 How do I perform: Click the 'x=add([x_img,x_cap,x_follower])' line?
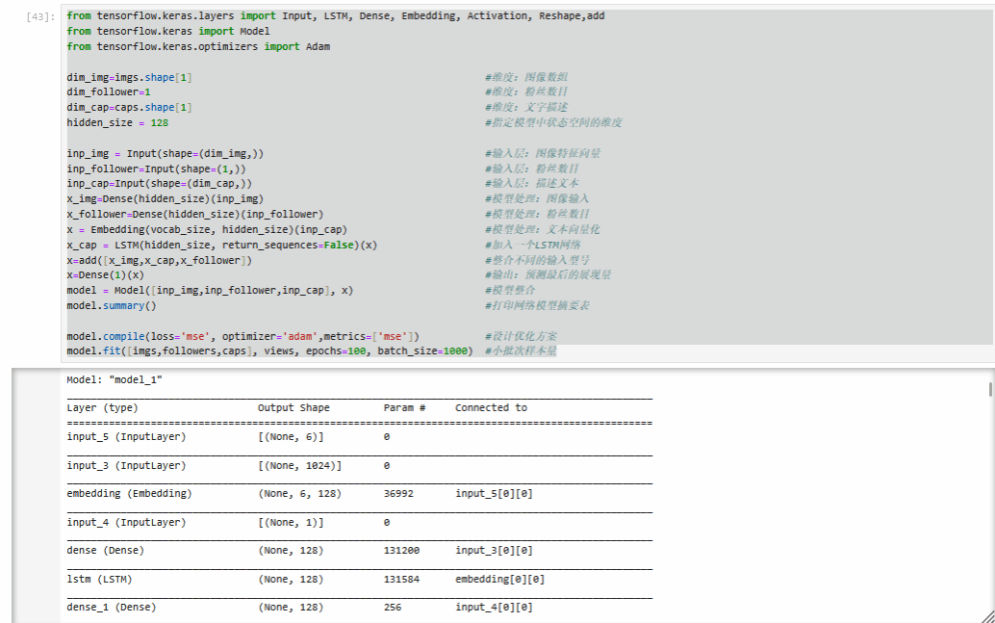tap(160, 260)
